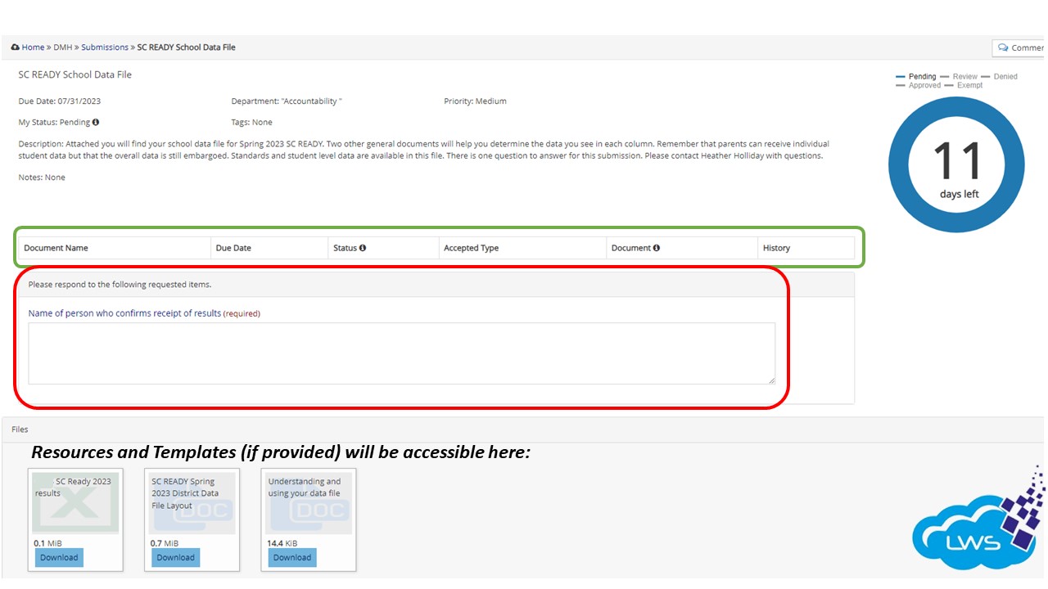Click the info icon next to Status column

click(363, 248)
